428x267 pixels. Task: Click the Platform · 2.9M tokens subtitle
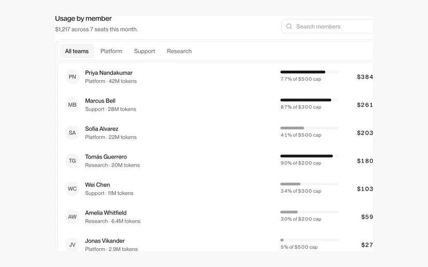click(111, 249)
